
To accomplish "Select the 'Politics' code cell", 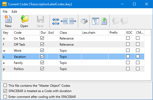I will [26, 69].
